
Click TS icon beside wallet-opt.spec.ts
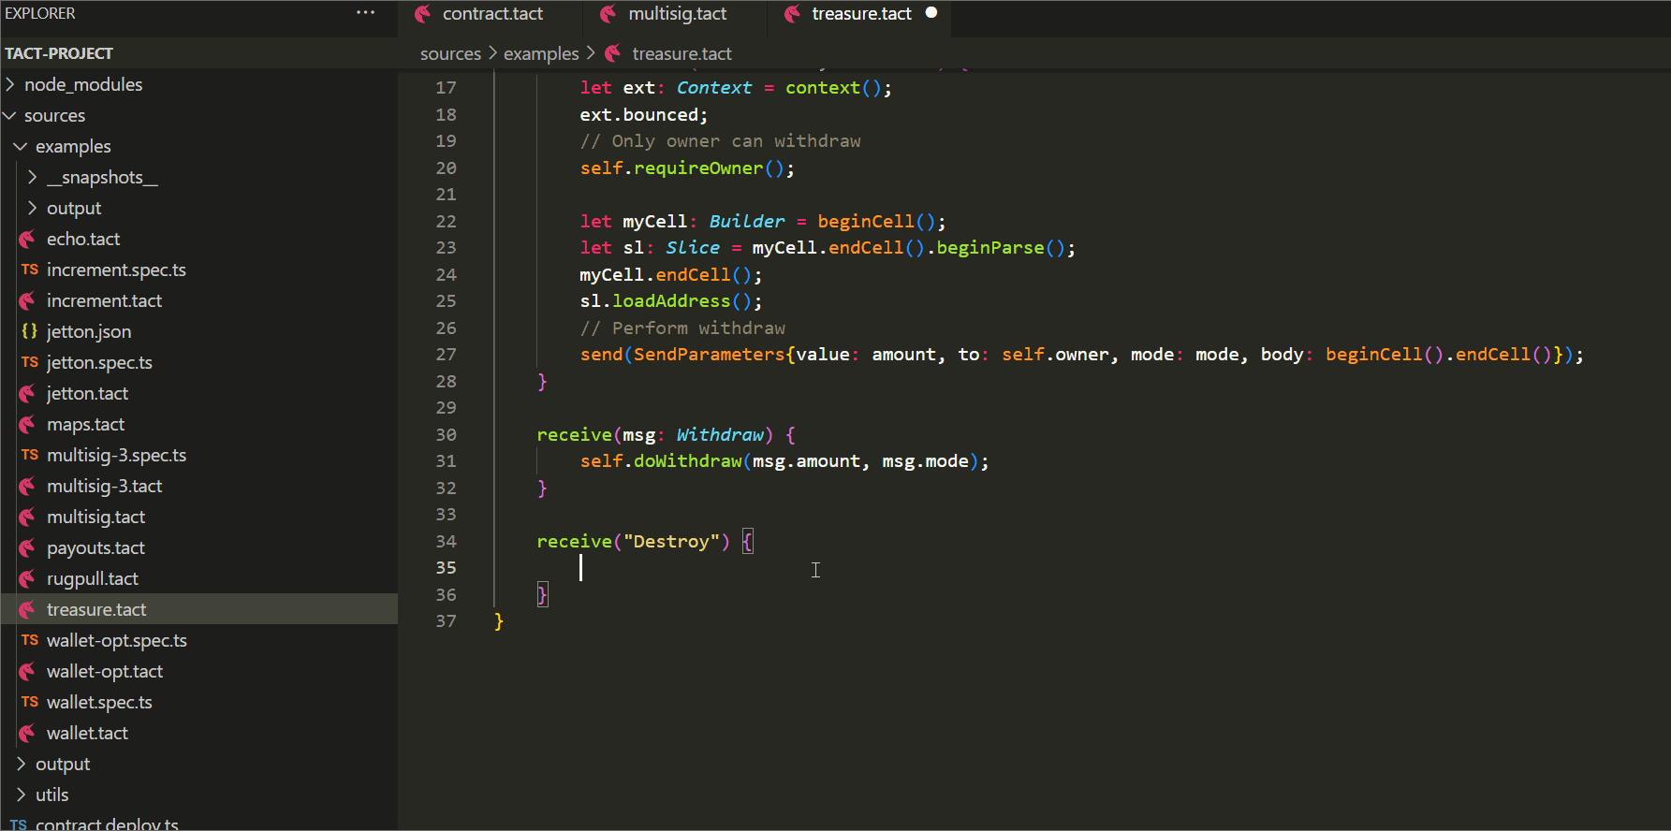pyautogui.click(x=30, y=640)
